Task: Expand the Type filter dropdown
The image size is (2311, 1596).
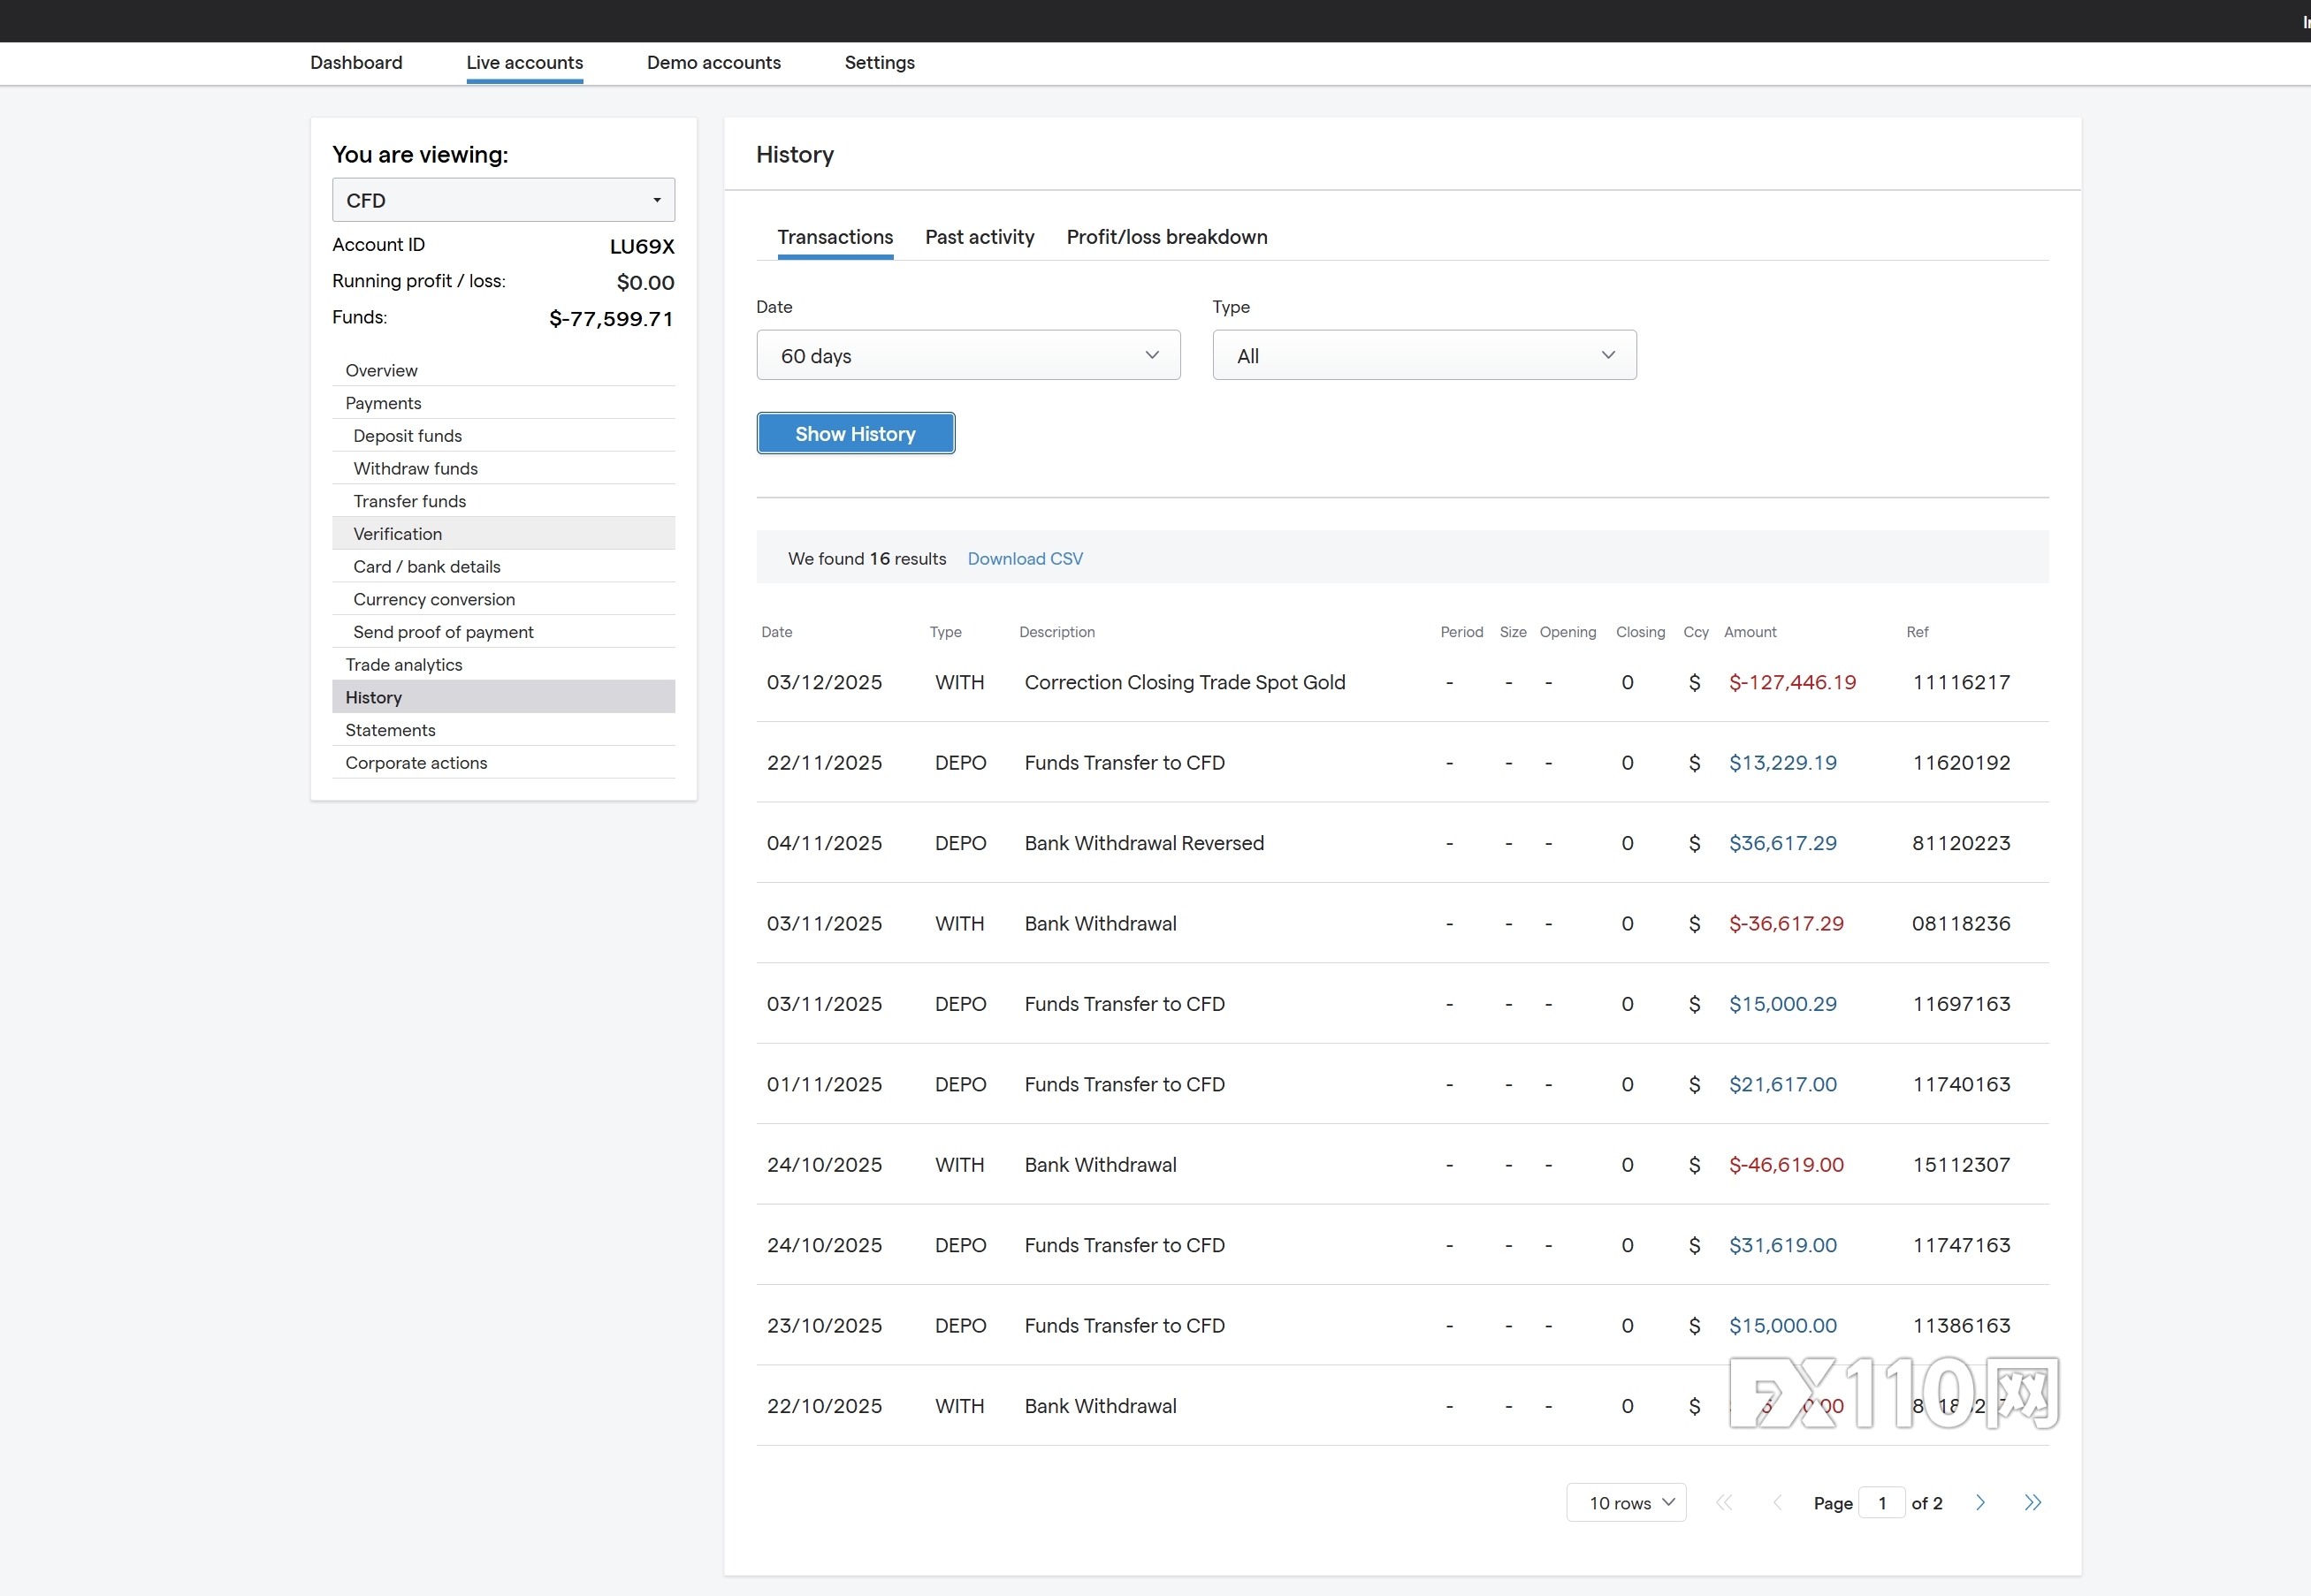Action: click(1423, 355)
